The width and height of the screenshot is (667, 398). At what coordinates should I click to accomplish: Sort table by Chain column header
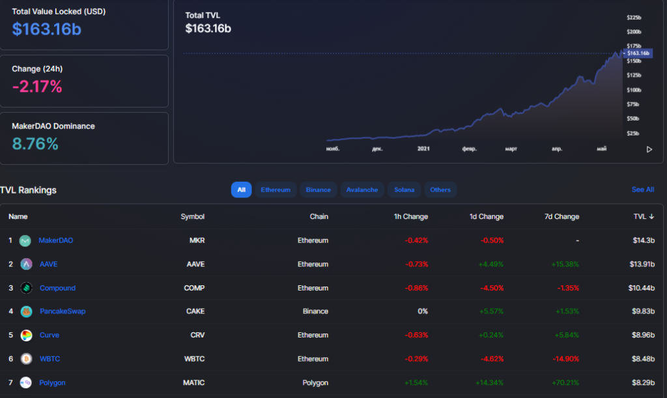pyautogui.click(x=319, y=217)
